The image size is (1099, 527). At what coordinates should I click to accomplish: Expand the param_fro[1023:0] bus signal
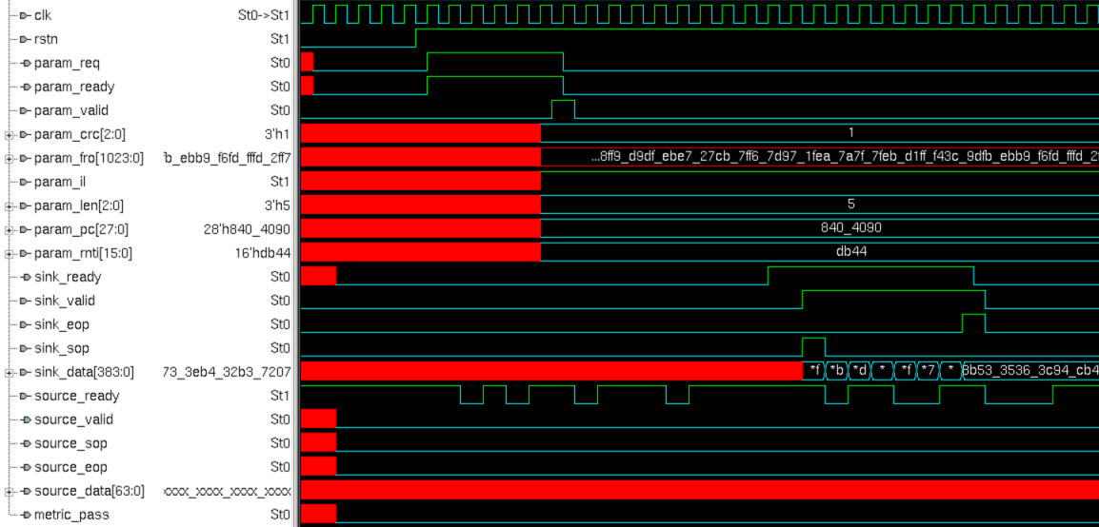click(9, 158)
